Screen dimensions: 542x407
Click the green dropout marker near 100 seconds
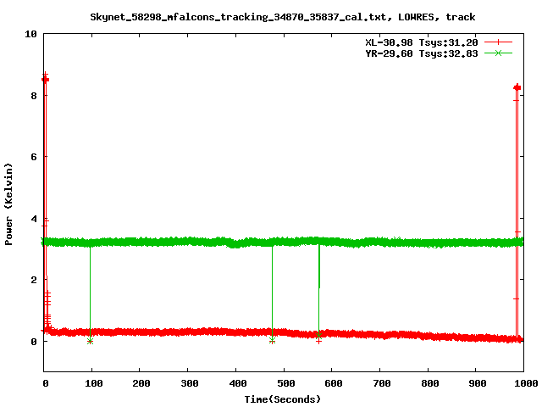pyautogui.click(x=91, y=341)
